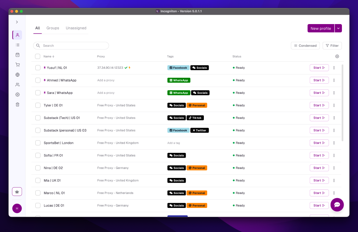Expand the New profile dropdown arrow
Viewport: 358px width, 232px height.
click(338, 28)
